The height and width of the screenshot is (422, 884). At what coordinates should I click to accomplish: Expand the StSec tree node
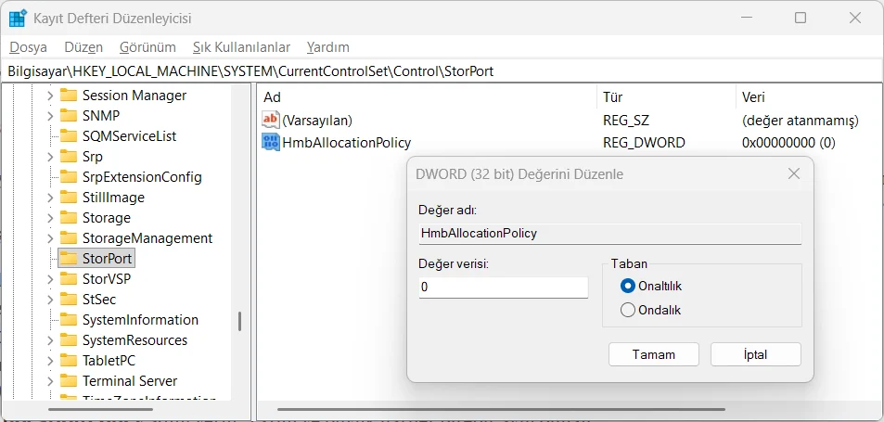coord(50,300)
